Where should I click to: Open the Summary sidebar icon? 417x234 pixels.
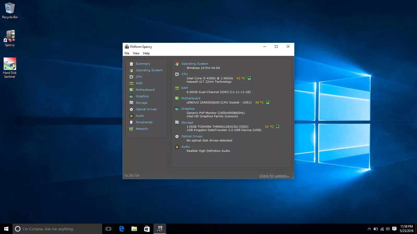pyautogui.click(x=131, y=64)
